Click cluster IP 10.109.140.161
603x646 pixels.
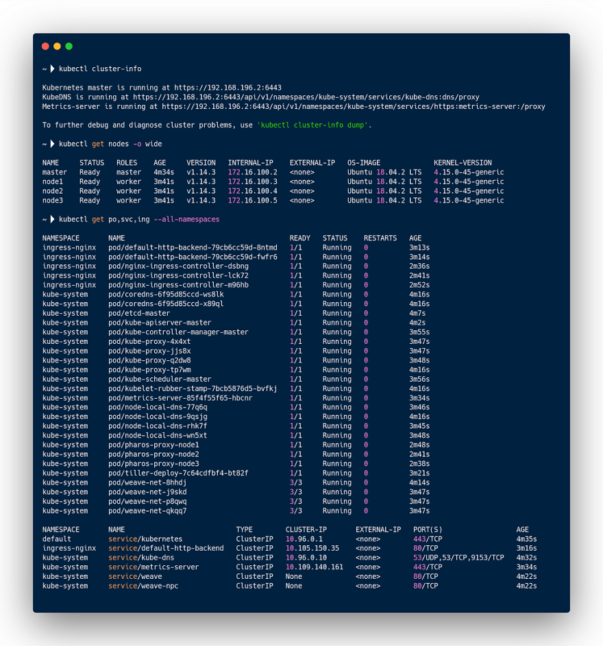click(315, 567)
